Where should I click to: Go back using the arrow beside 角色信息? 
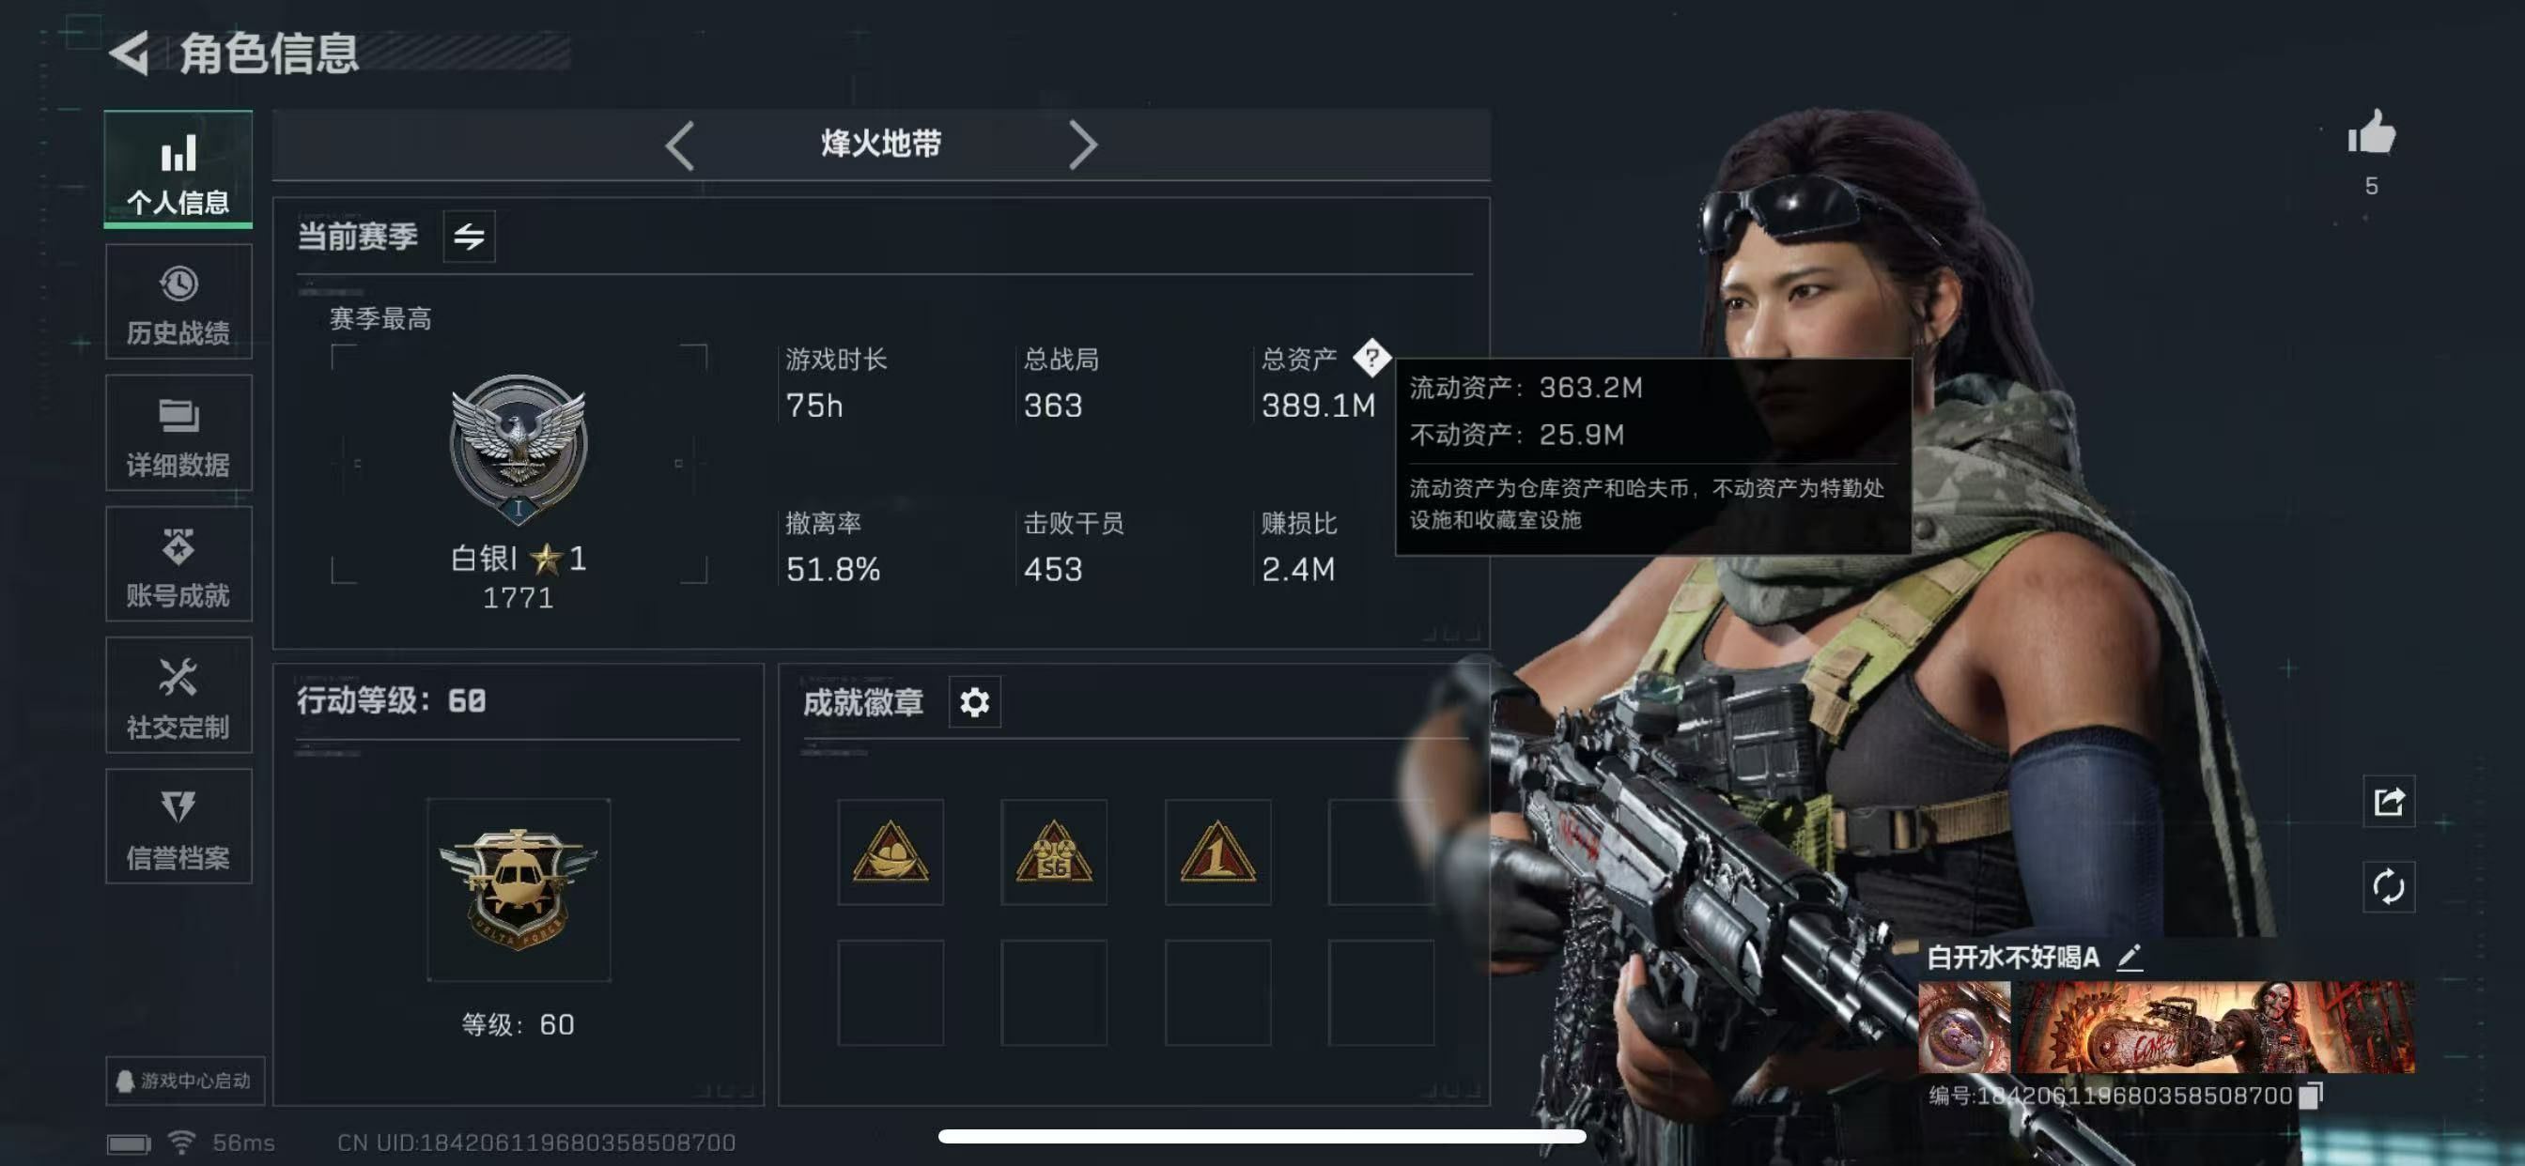pos(129,53)
